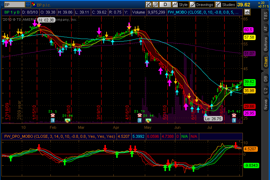Open the Studies menu

click(x=226, y=5)
